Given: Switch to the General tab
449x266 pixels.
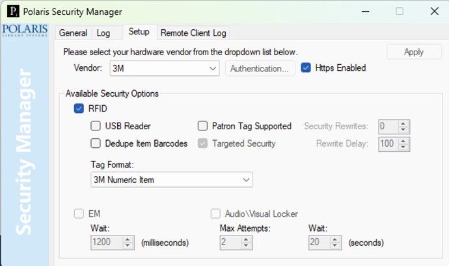Looking at the screenshot, I should [x=73, y=33].
